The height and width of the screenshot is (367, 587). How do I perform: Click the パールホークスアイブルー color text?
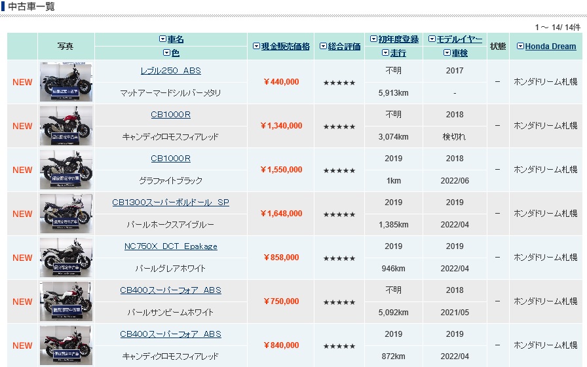(171, 225)
